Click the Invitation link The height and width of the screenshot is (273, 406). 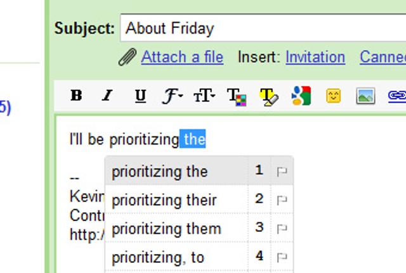(x=315, y=58)
